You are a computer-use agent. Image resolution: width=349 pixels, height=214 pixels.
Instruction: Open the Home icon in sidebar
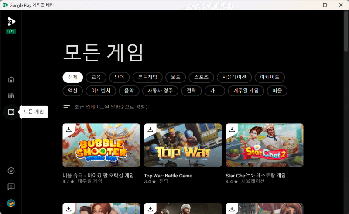point(11,80)
